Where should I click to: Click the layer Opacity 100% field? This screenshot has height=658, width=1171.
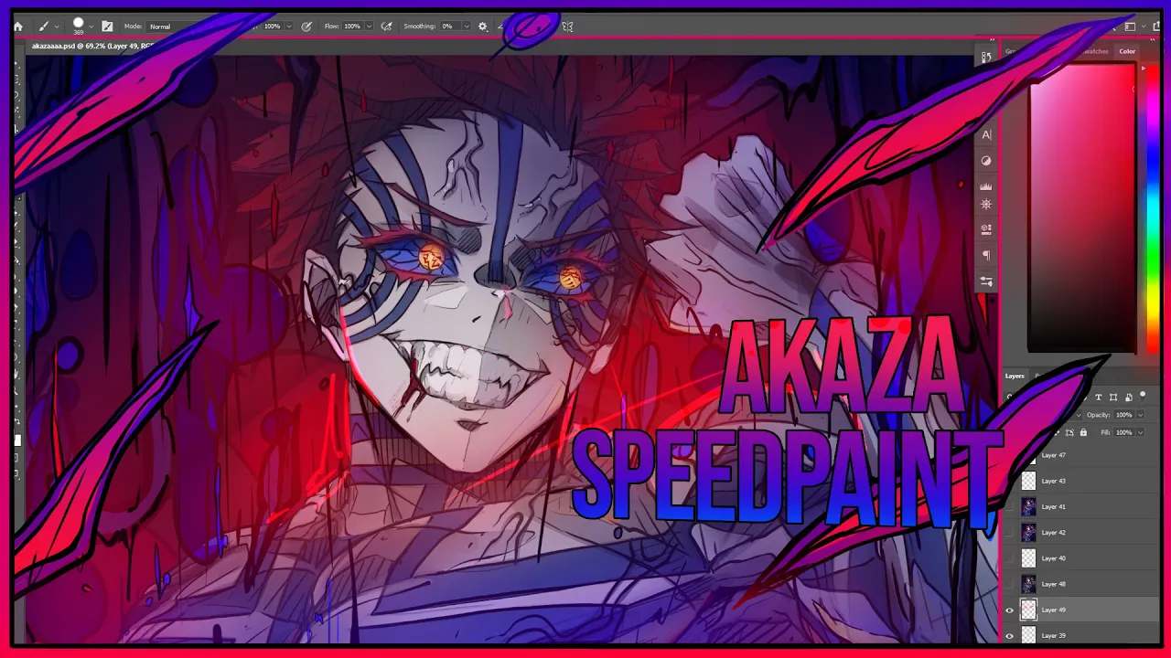tap(1123, 415)
